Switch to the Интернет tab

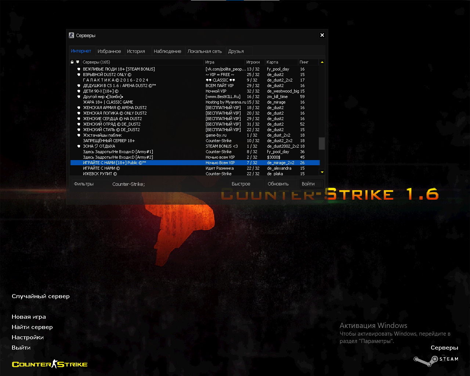click(x=81, y=51)
